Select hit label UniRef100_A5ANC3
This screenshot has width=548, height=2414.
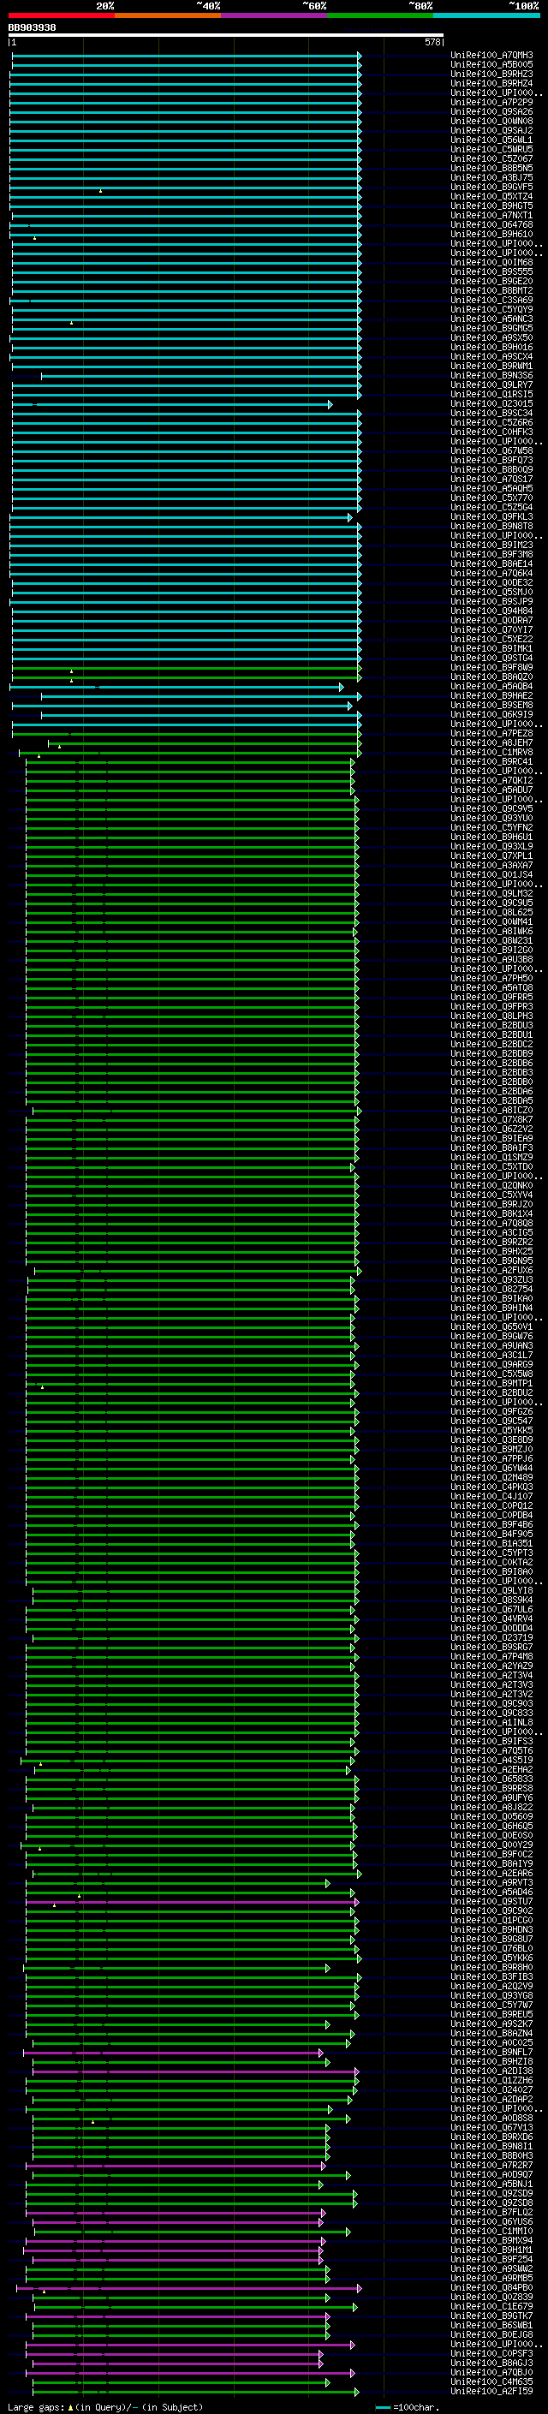click(x=491, y=319)
